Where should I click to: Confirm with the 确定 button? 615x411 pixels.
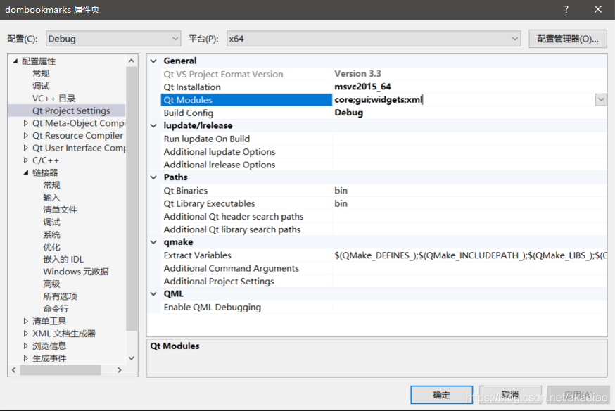pyautogui.click(x=442, y=395)
